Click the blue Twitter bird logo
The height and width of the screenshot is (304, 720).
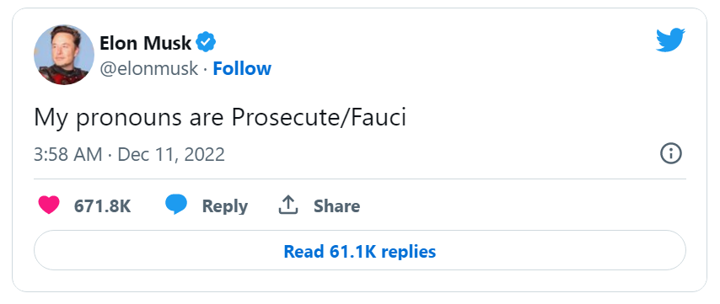[x=670, y=40]
